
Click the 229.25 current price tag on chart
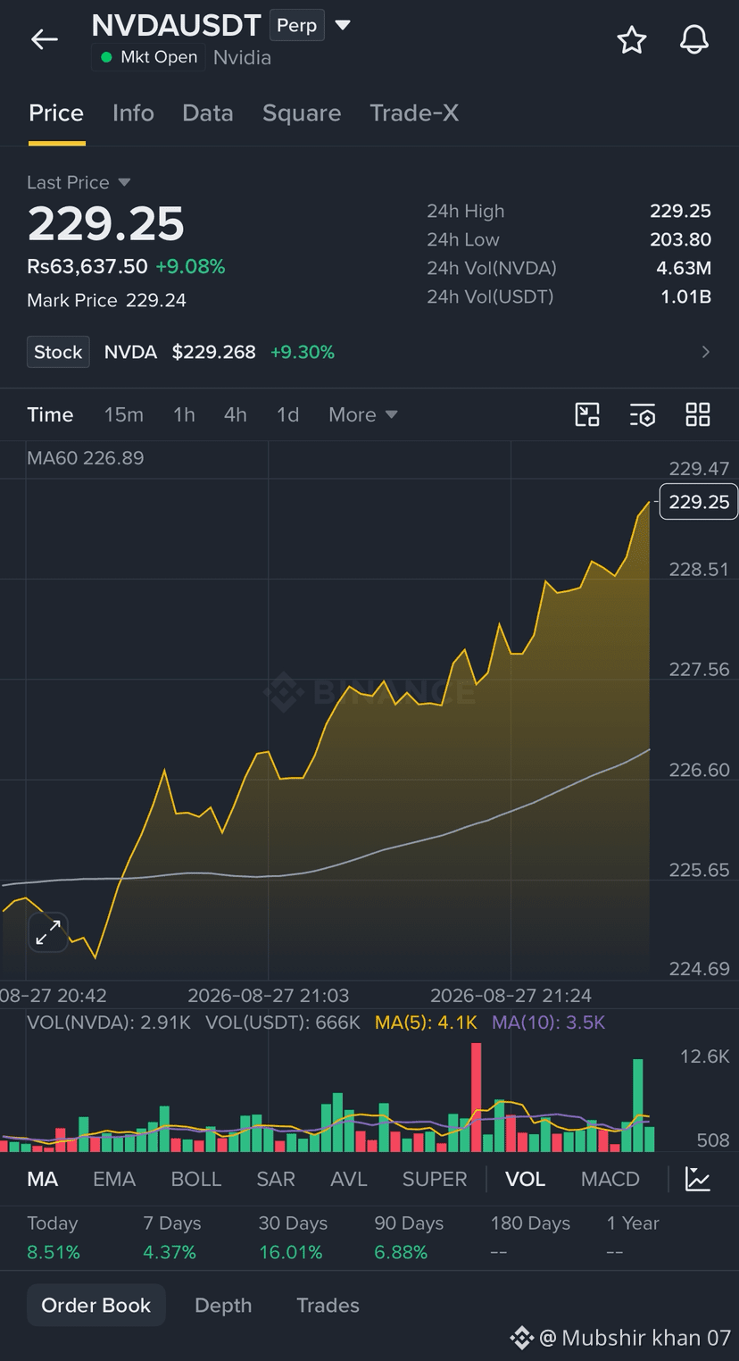click(x=699, y=502)
